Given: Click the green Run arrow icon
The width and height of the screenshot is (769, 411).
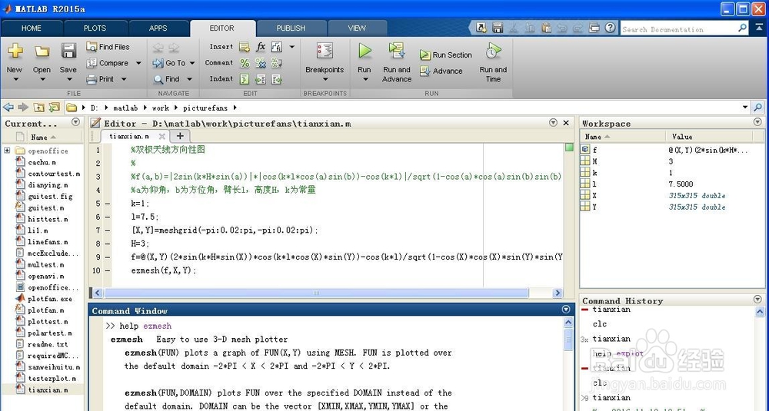Looking at the screenshot, I should tap(365, 51).
